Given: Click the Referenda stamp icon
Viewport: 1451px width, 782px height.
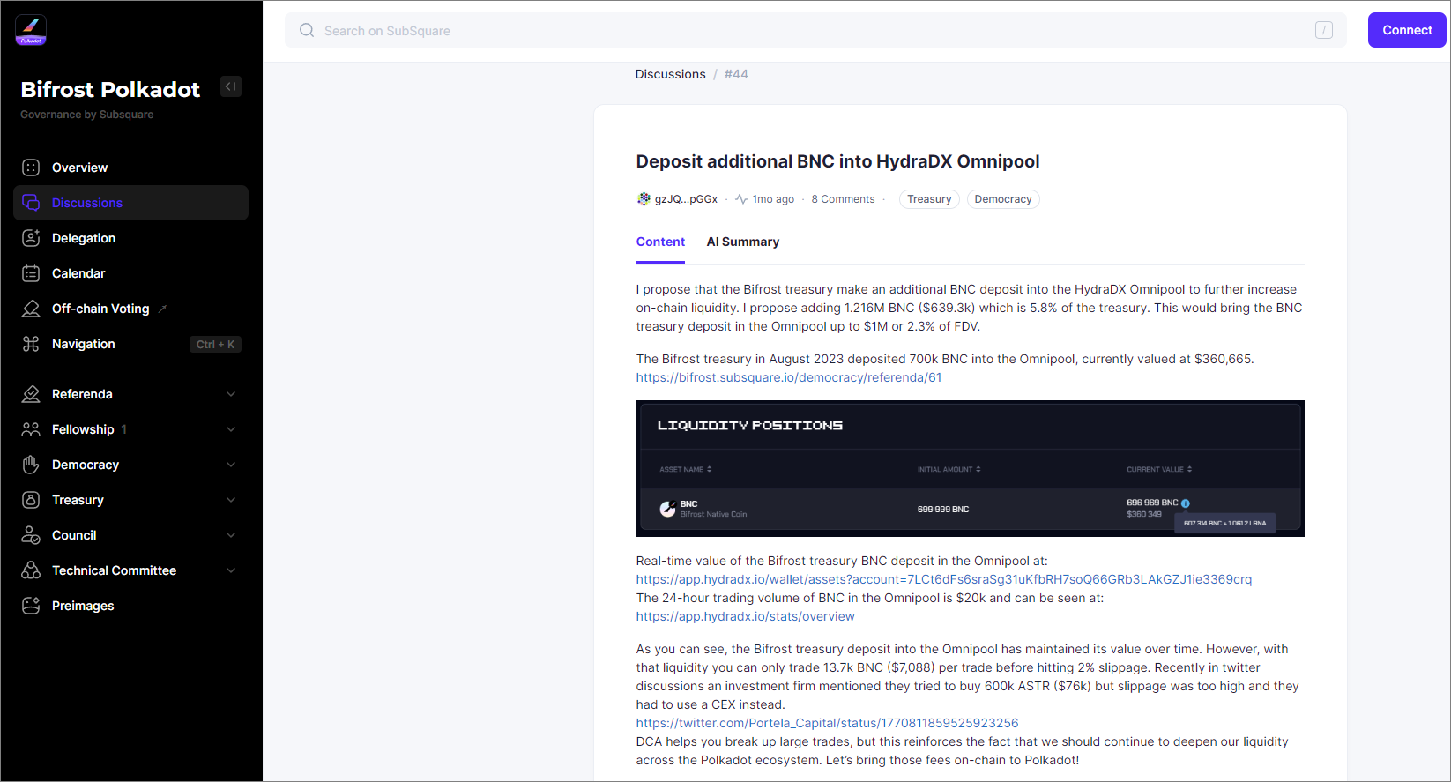Looking at the screenshot, I should pos(31,394).
